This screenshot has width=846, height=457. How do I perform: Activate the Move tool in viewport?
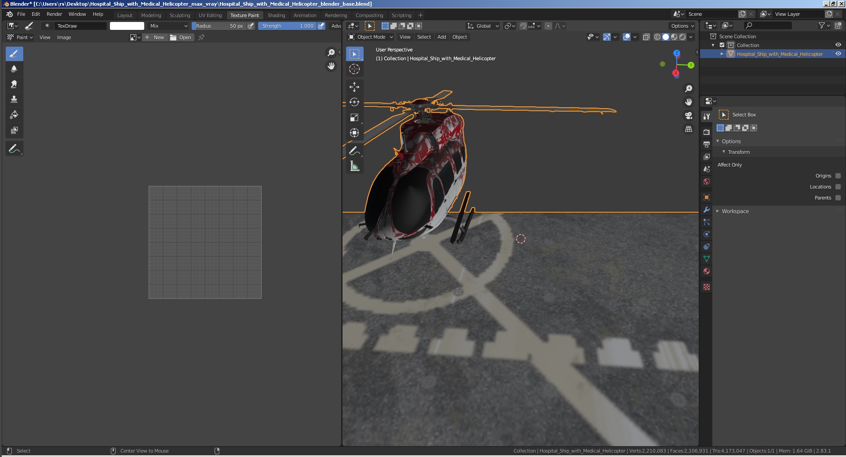pos(354,87)
